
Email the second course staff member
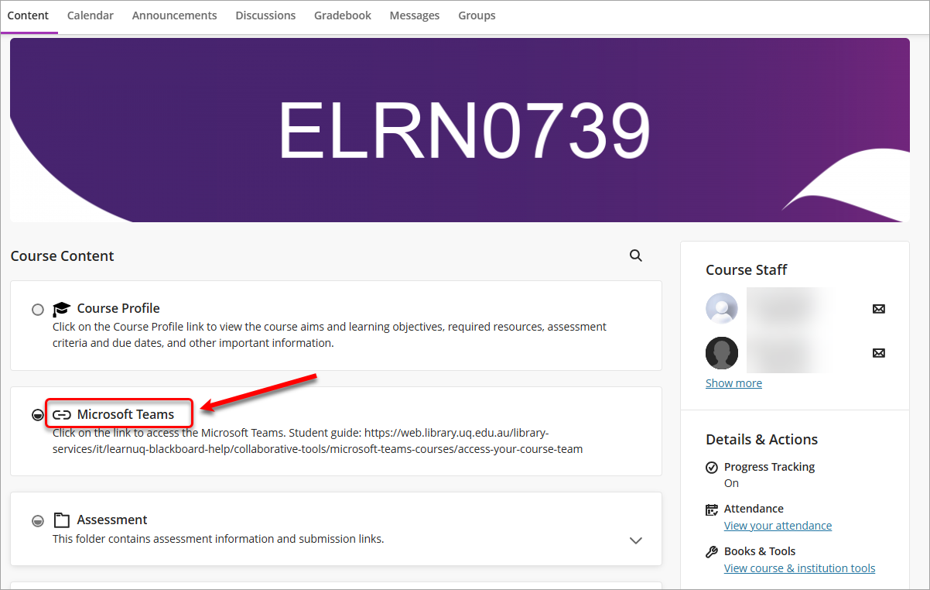click(878, 353)
